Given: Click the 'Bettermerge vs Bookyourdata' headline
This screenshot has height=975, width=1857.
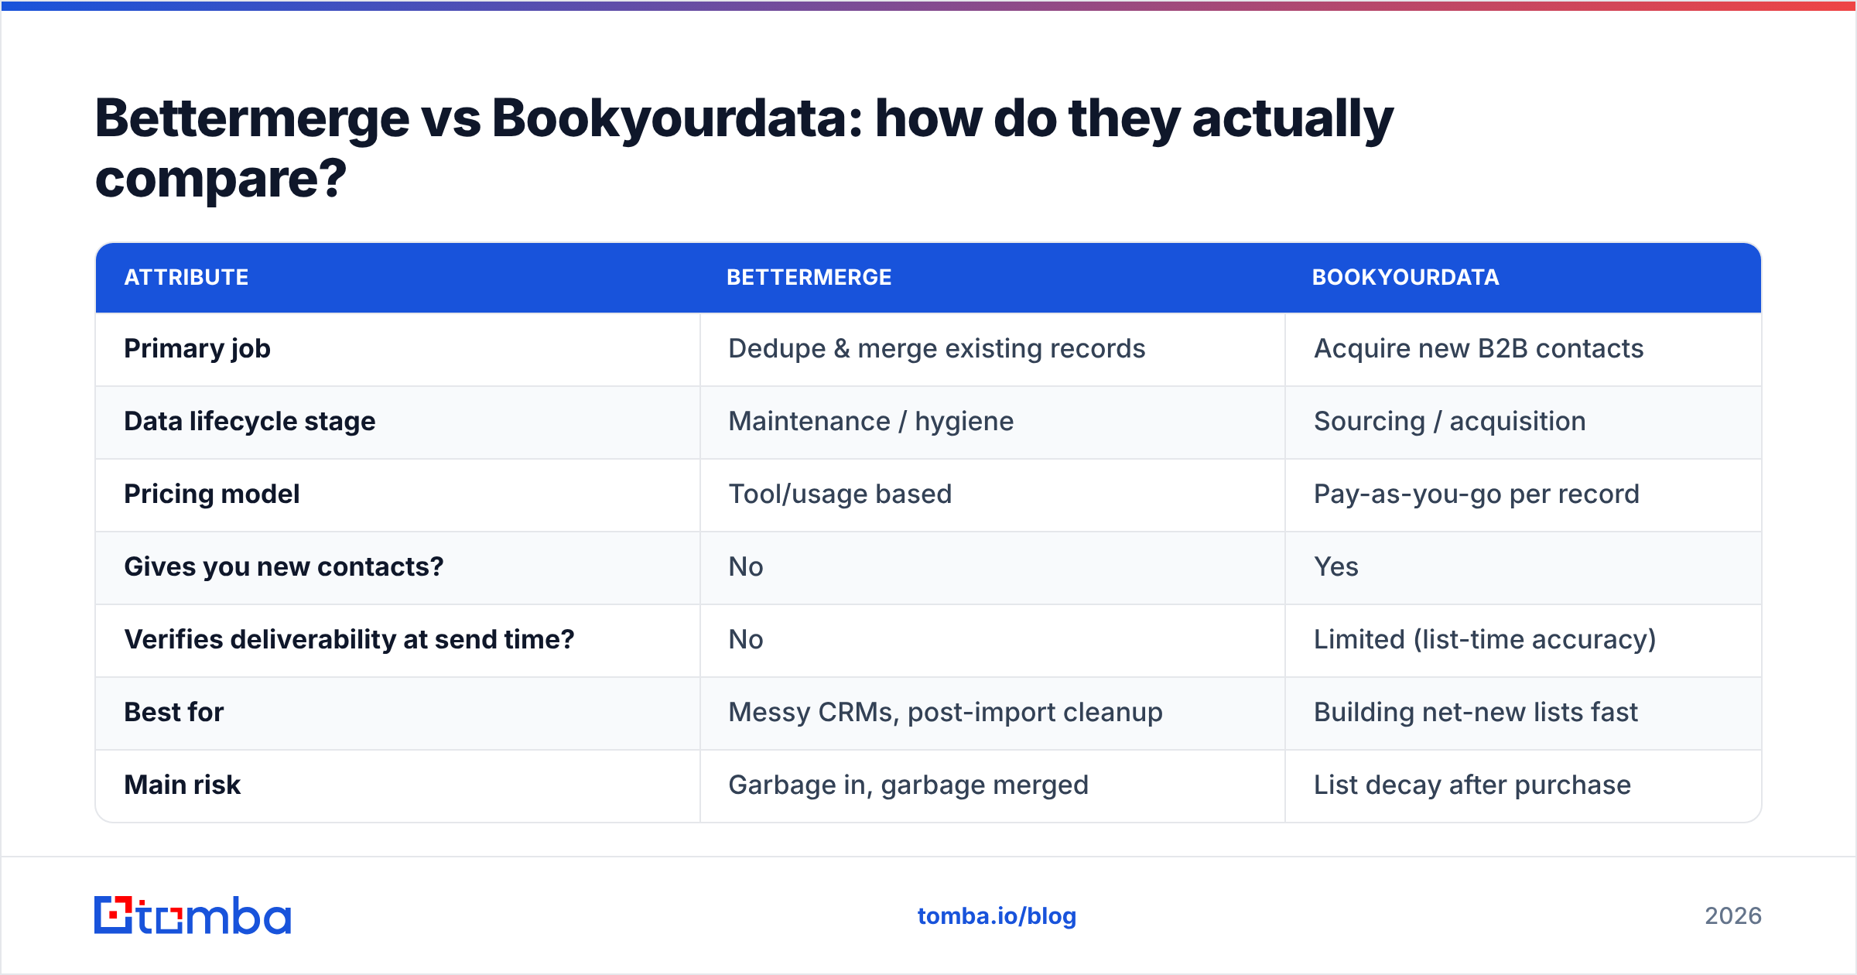Looking at the screenshot, I should coord(744,149).
